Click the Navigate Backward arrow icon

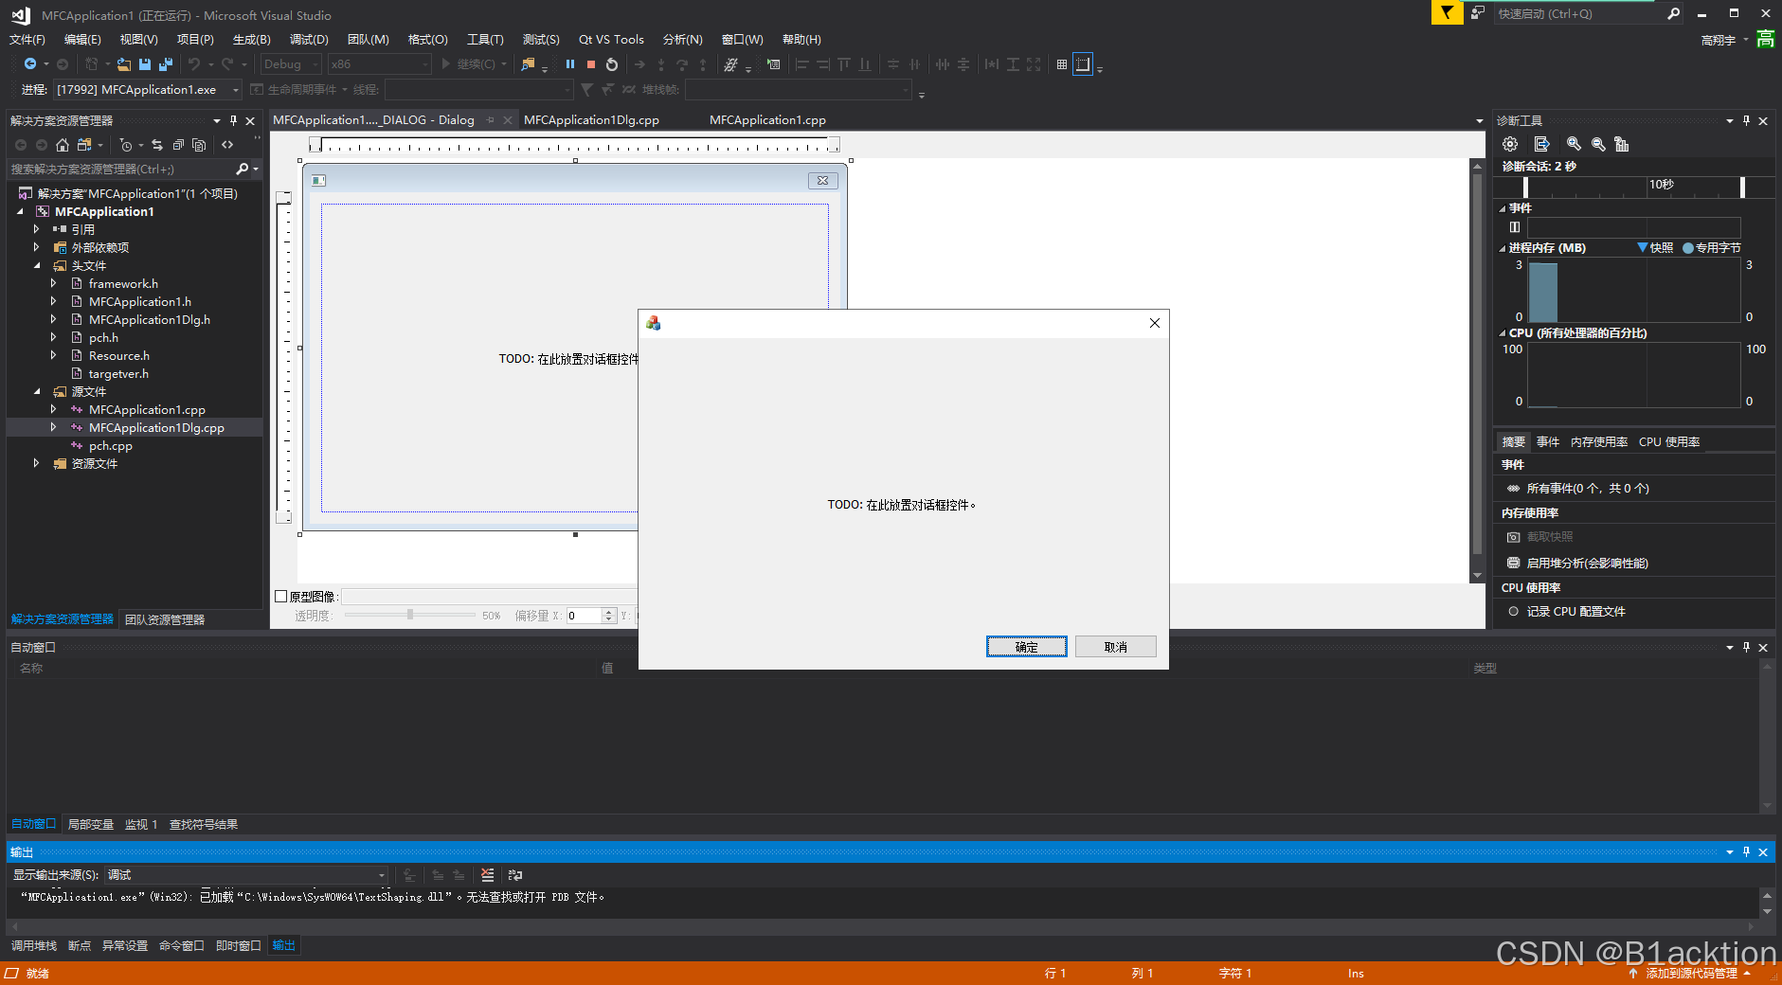30,64
